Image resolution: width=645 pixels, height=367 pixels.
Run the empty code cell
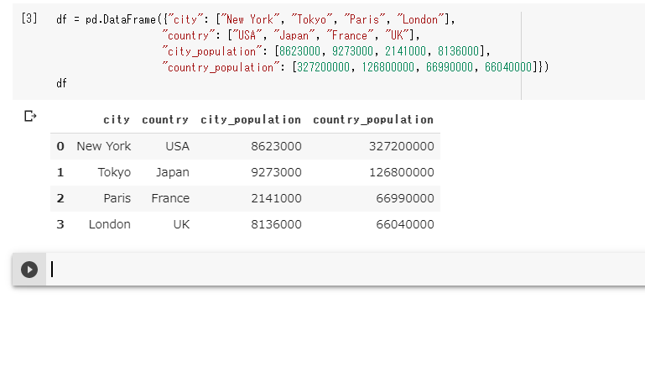tap(29, 270)
